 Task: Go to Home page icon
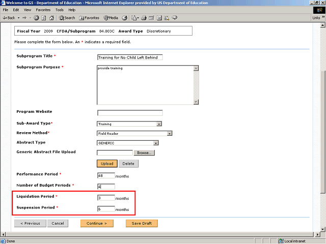[x=51, y=18]
